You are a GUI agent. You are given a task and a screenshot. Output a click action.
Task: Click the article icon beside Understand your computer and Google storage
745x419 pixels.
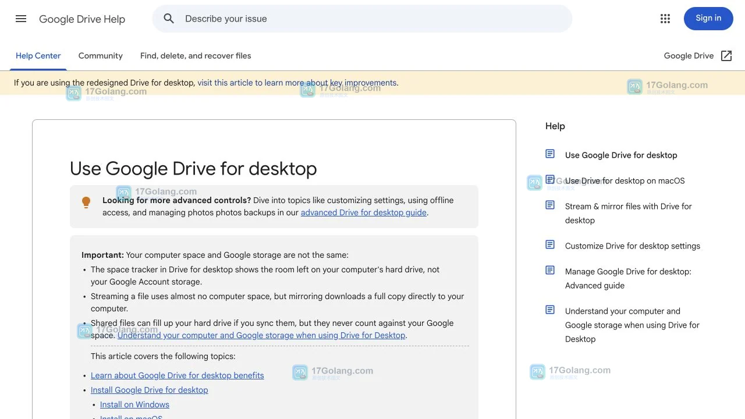click(550, 310)
